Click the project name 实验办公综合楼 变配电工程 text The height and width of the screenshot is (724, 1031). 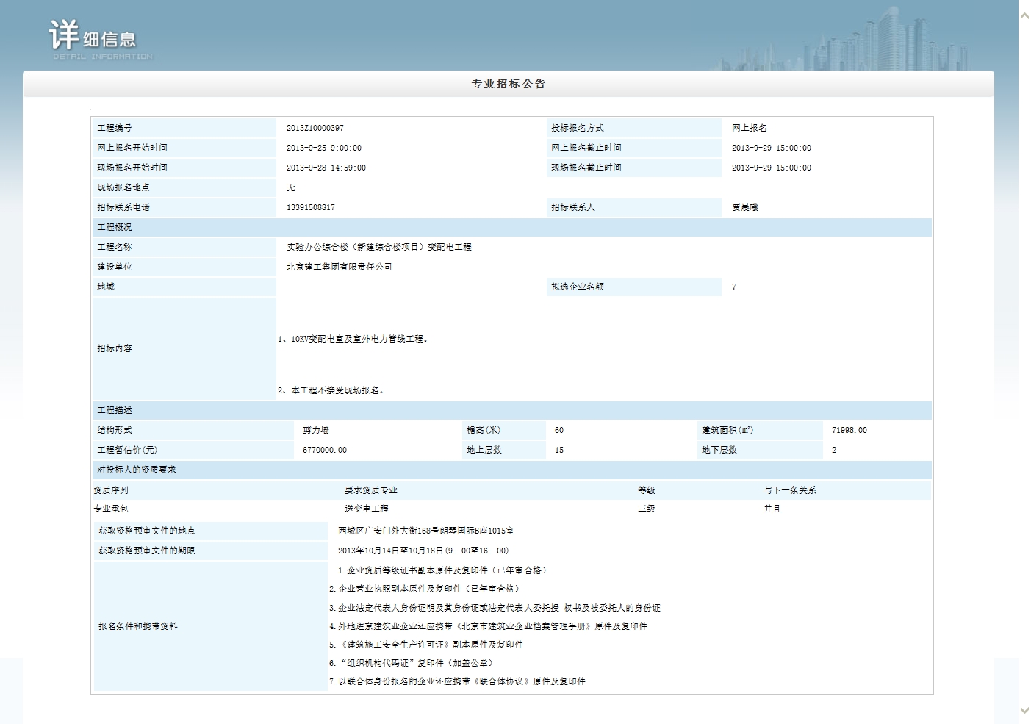(378, 247)
